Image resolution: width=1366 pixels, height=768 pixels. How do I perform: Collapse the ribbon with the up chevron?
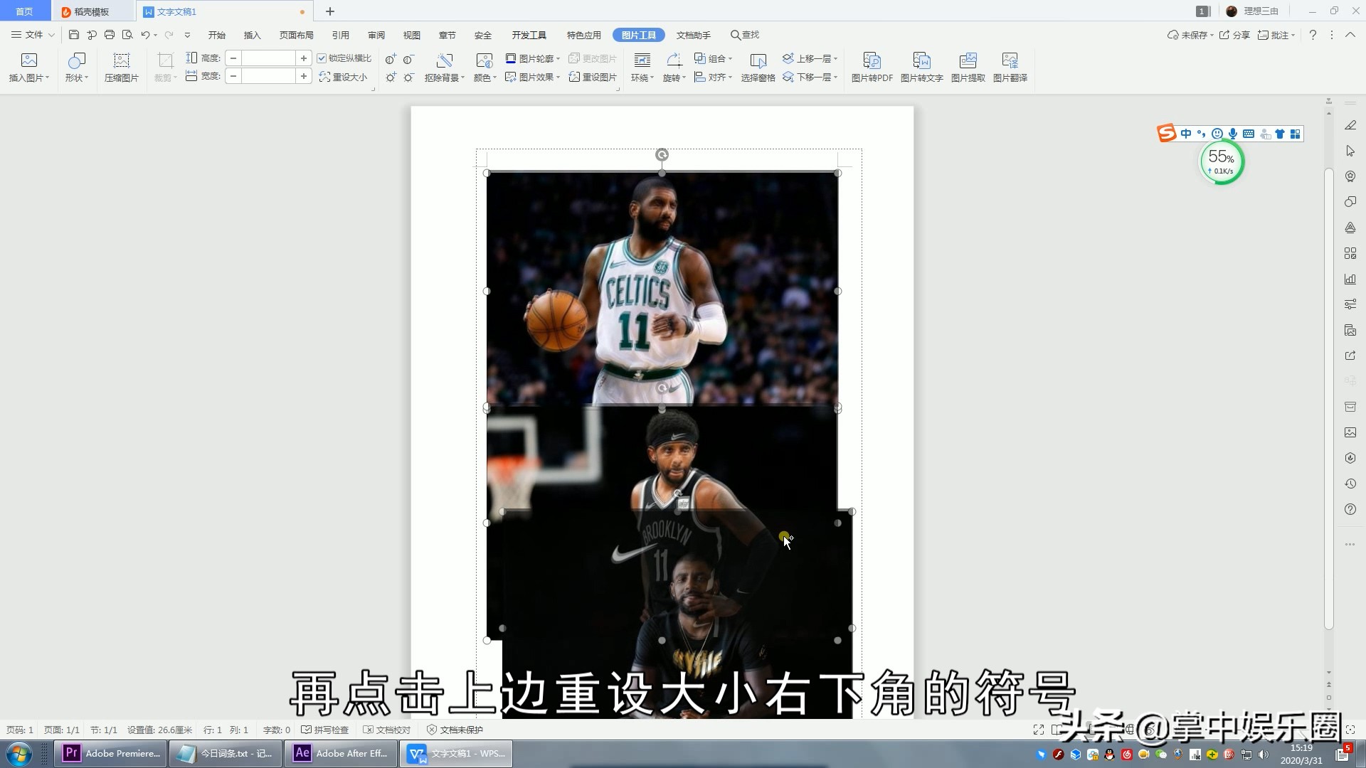tap(1350, 35)
